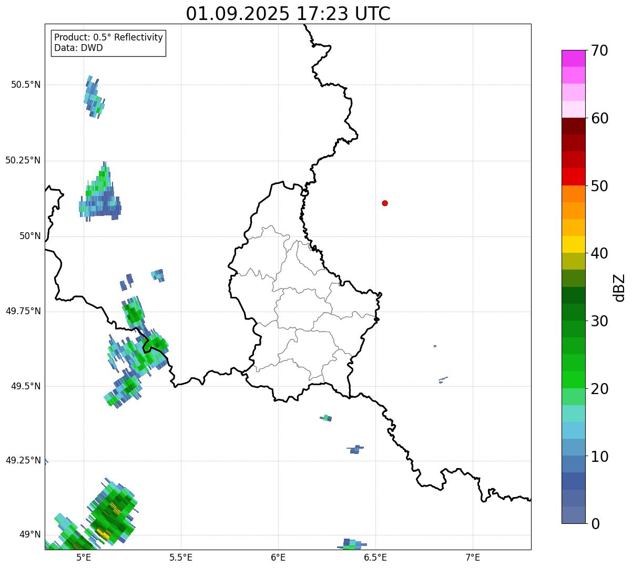Viewport: 632px width, 568px height.
Task: Click the colorbar tick value 20
Action: (x=600, y=389)
